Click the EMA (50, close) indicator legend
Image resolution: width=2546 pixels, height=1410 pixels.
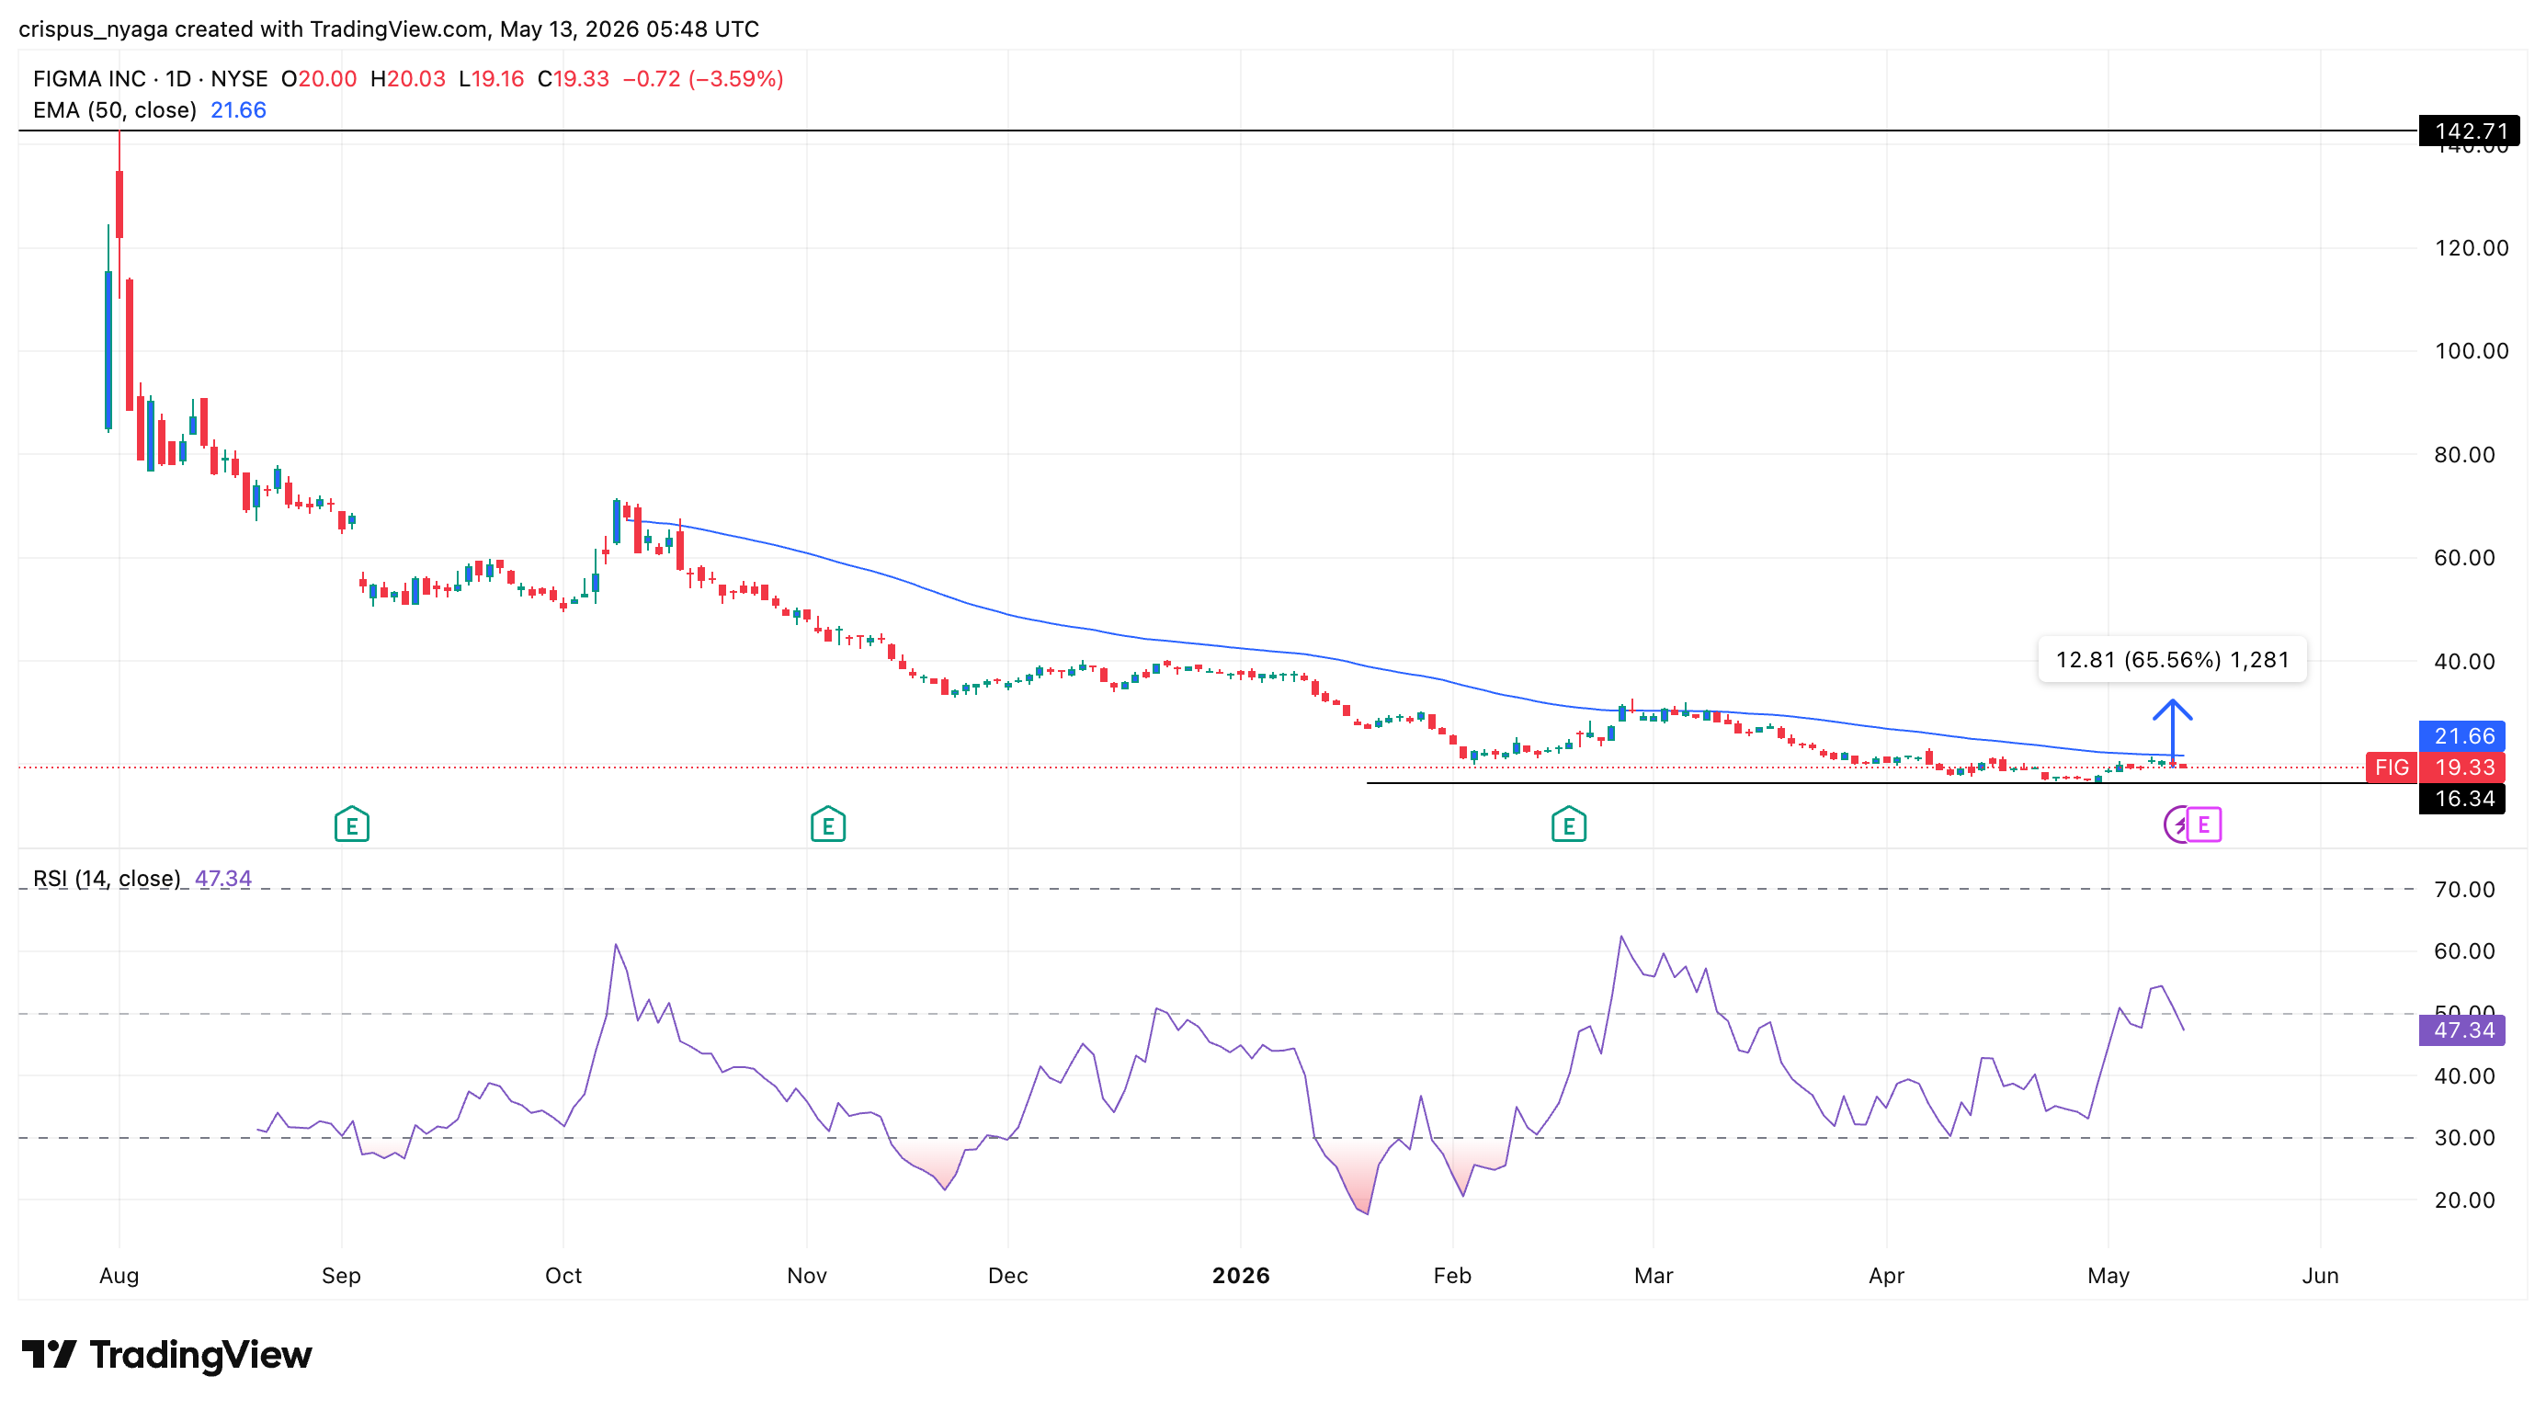click(115, 109)
